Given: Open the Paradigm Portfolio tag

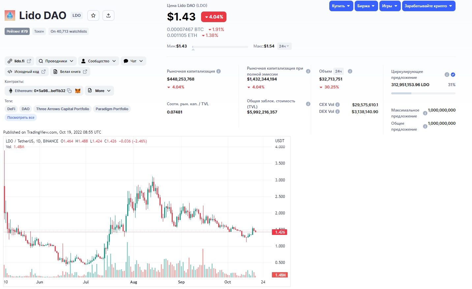Looking at the screenshot, I should [x=112, y=109].
